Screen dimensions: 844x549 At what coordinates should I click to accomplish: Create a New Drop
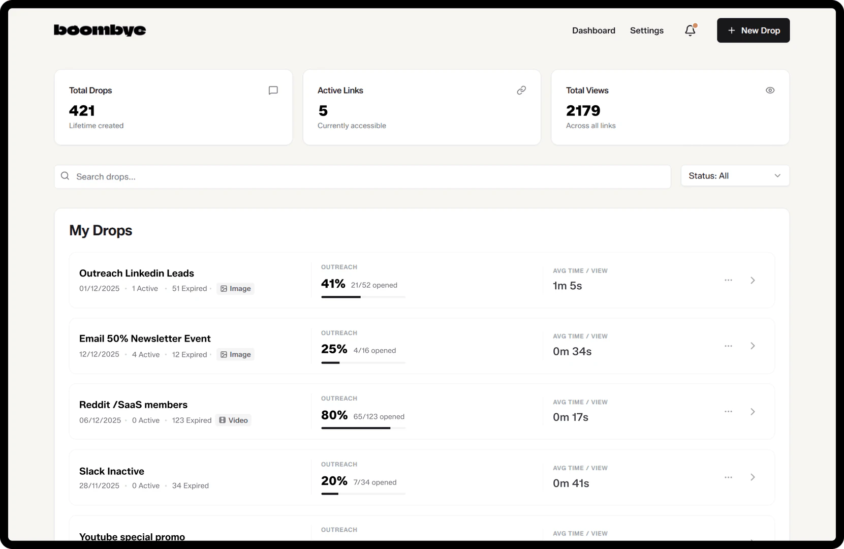753,30
